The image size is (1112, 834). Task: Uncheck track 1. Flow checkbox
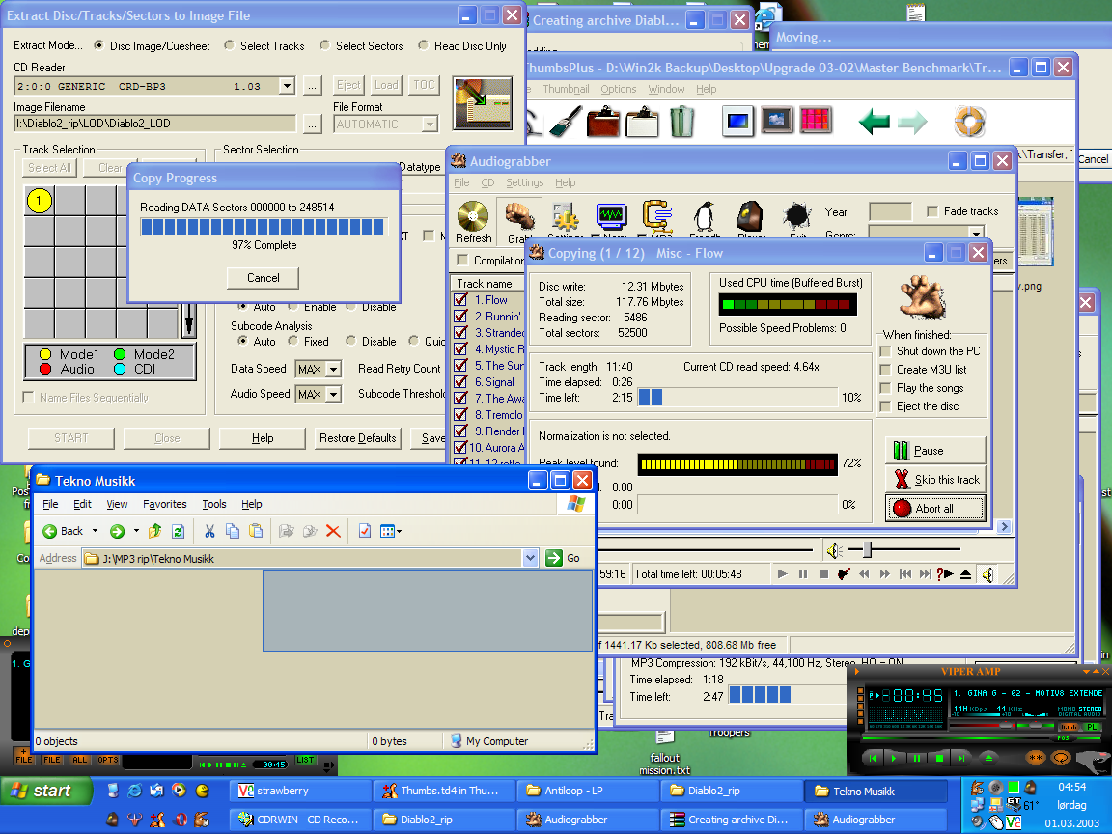tap(460, 300)
